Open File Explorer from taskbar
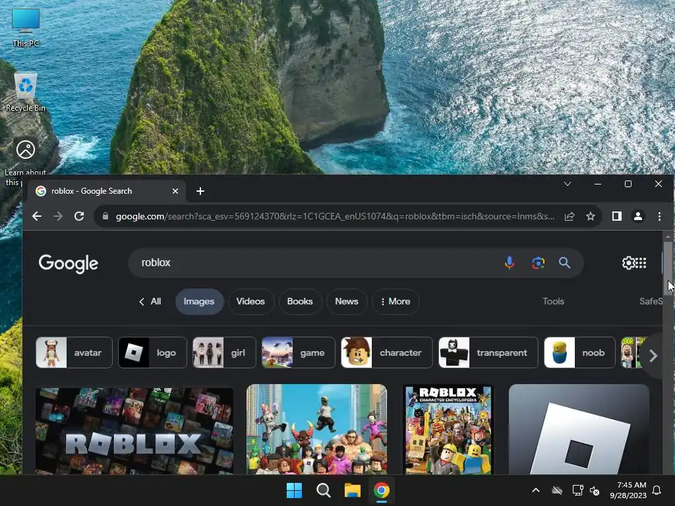Screen dimensions: 675x506 [x=352, y=490]
